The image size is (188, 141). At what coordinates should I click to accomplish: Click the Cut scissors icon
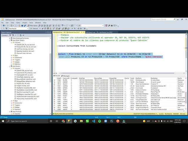click(53, 26)
